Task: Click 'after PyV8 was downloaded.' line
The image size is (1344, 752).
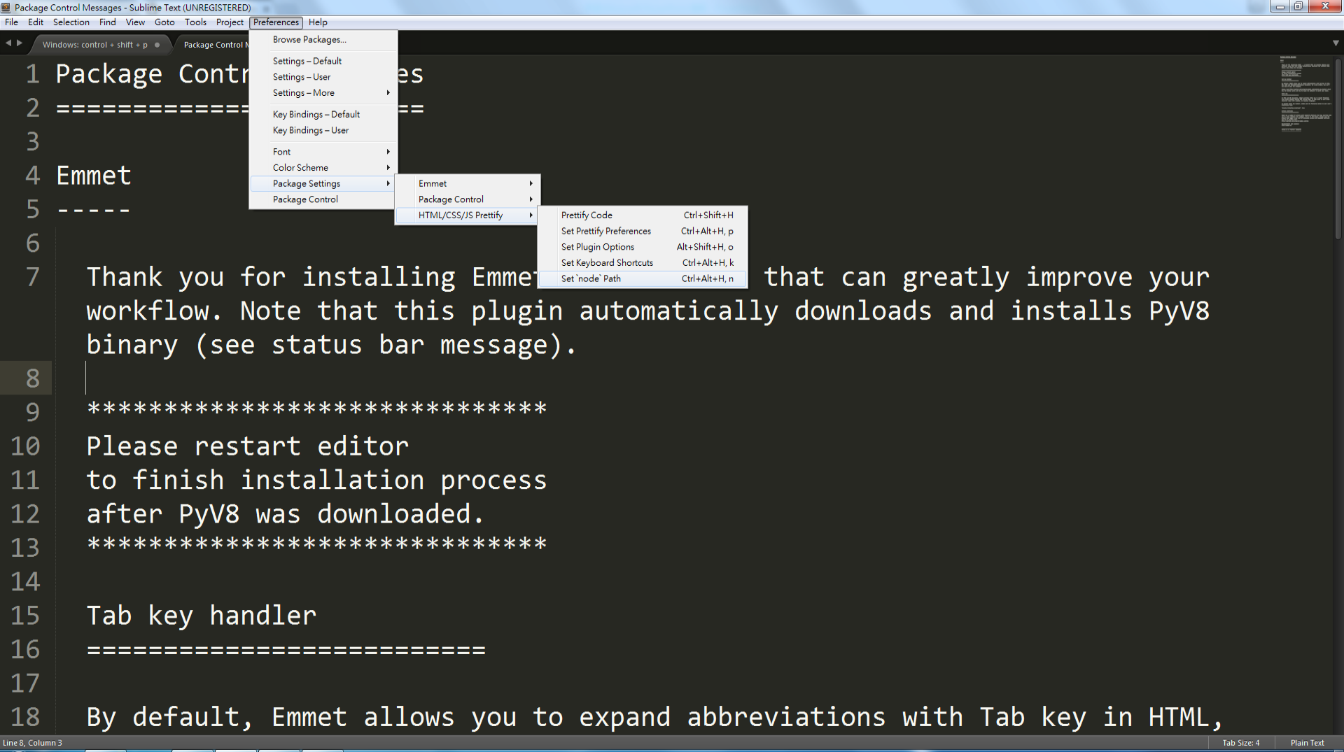Action: (285, 514)
